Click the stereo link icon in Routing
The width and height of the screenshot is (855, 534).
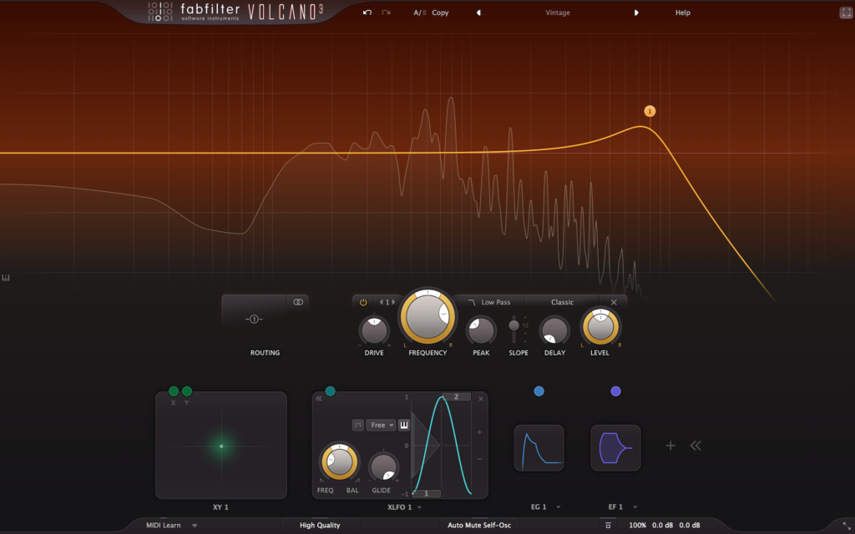298,301
